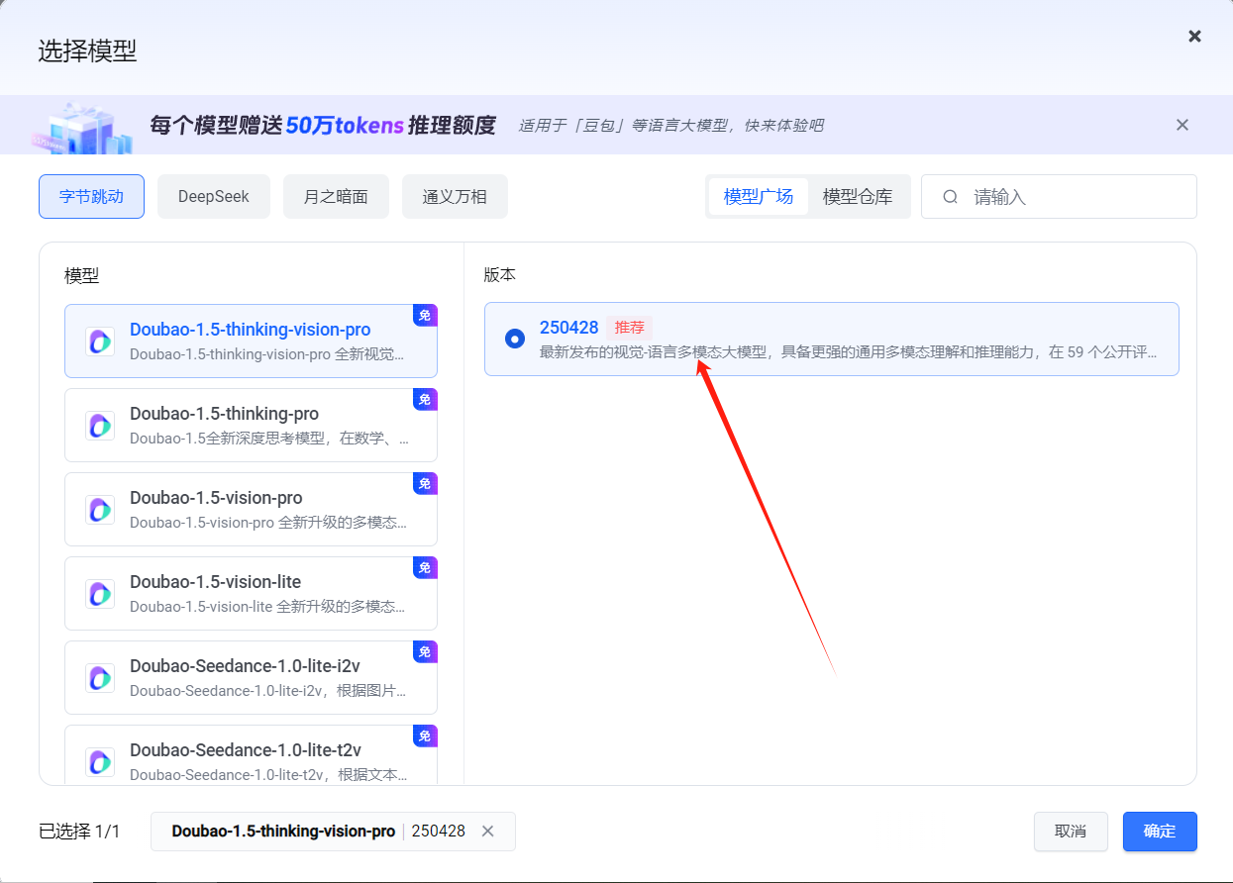This screenshot has width=1233, height=883.
Task: Click the 免 badge on Doubao-1.5-thinking-vision-pro
Action: pyautogui.click(x=425, y=316)
